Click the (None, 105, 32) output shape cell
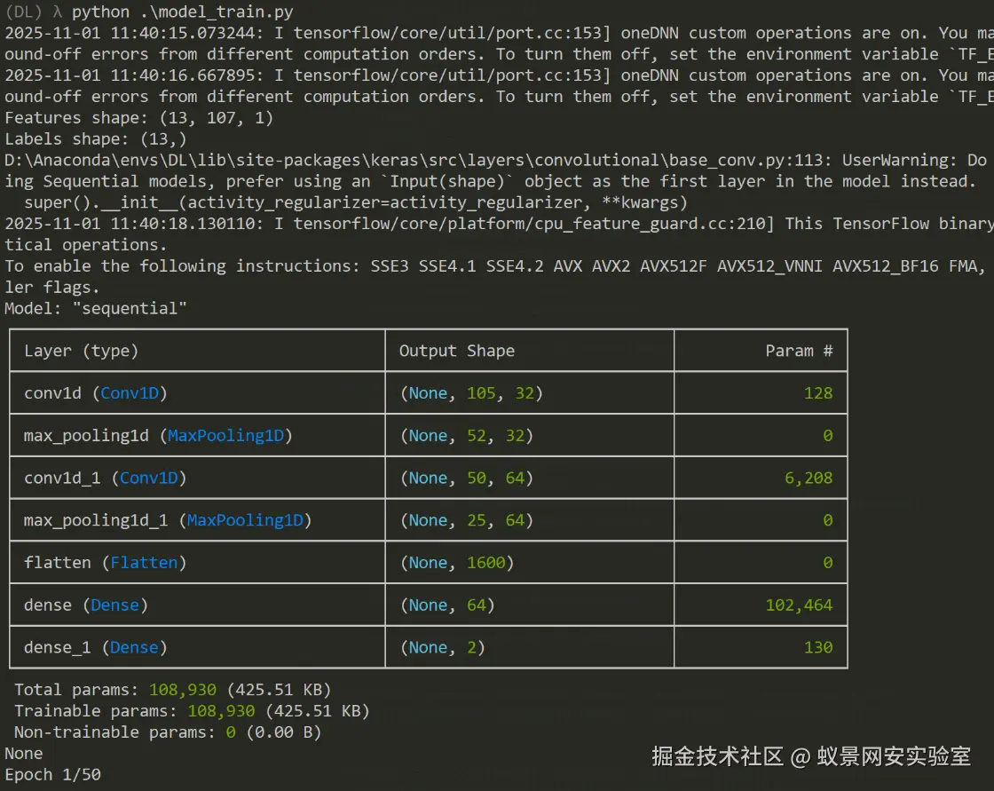994x791 pixels. [470, 393]
